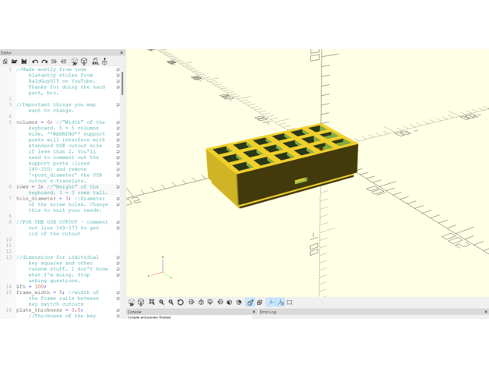
Task: Undo the last edit in the Editor
Action: tap(35, 62)
